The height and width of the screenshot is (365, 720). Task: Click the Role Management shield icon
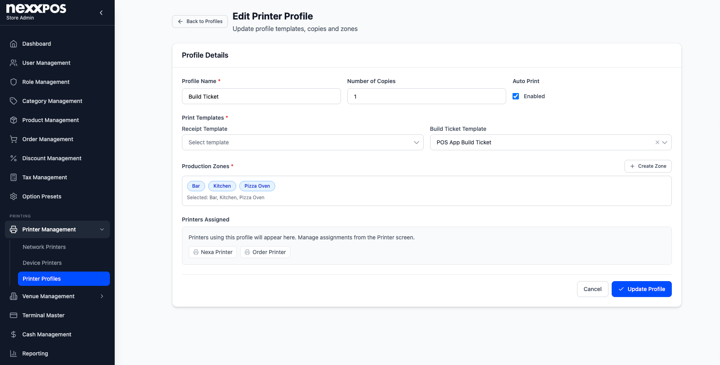(x=14, y=82)
